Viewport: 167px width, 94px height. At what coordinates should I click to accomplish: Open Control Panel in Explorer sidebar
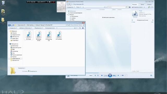[x=16, y=55]
